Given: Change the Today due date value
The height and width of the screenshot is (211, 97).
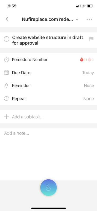Looking at the screenshot, I should pyautogui.click(x=88, y=73).
